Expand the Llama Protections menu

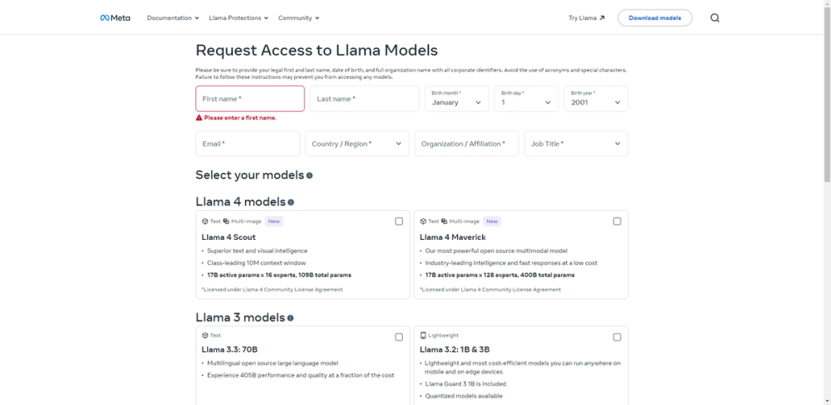pos(238,17)
